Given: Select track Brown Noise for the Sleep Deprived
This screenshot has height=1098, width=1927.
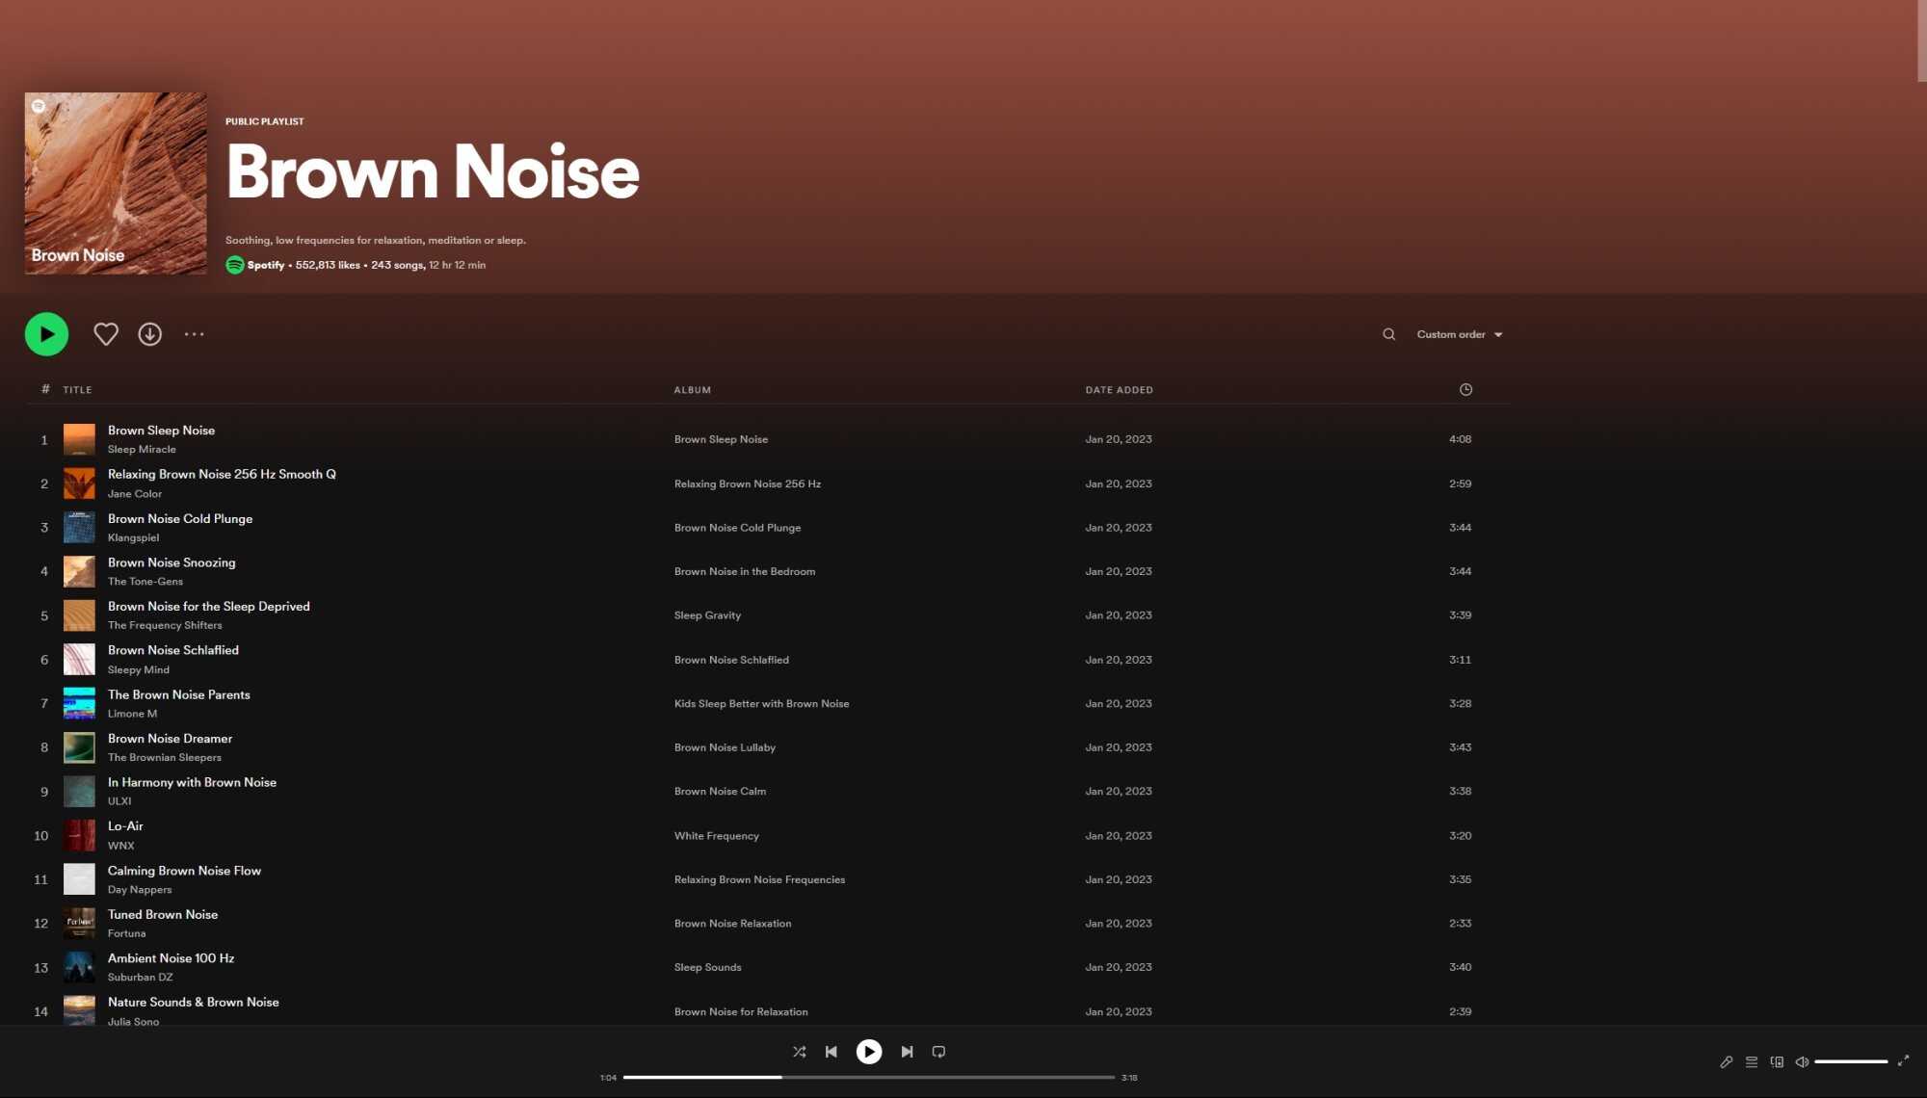Looking at the screenshot, I should (x=209, y=607).
